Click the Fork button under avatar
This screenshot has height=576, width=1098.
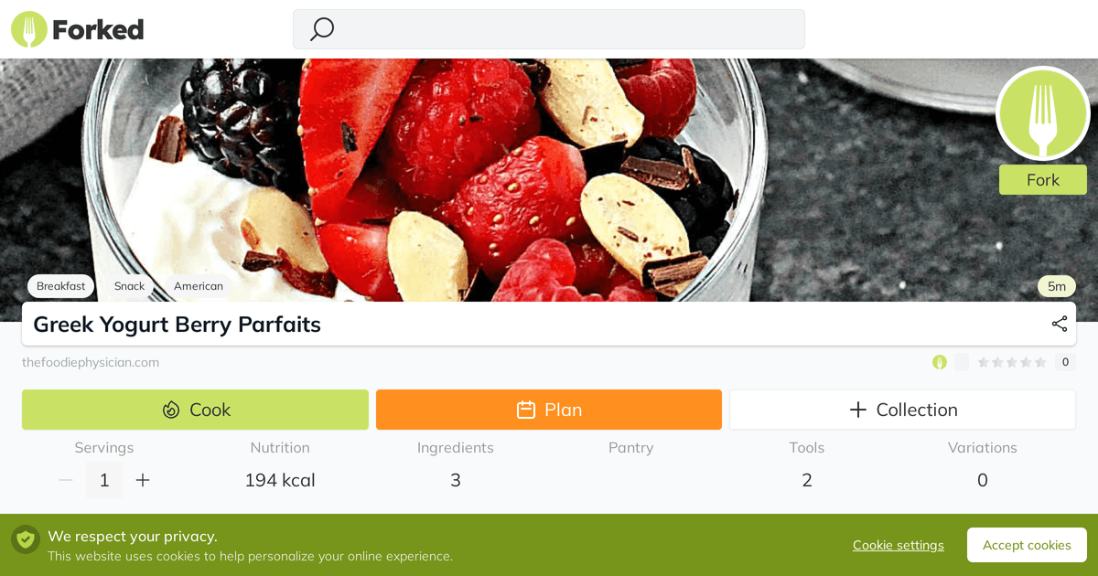click(1043, 180)
